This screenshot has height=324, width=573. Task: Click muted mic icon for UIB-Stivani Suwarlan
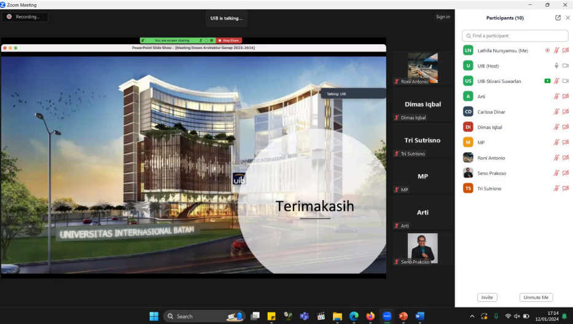pyautogui.click(x=556, y=81)
